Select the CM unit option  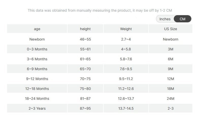click(182, 19)
